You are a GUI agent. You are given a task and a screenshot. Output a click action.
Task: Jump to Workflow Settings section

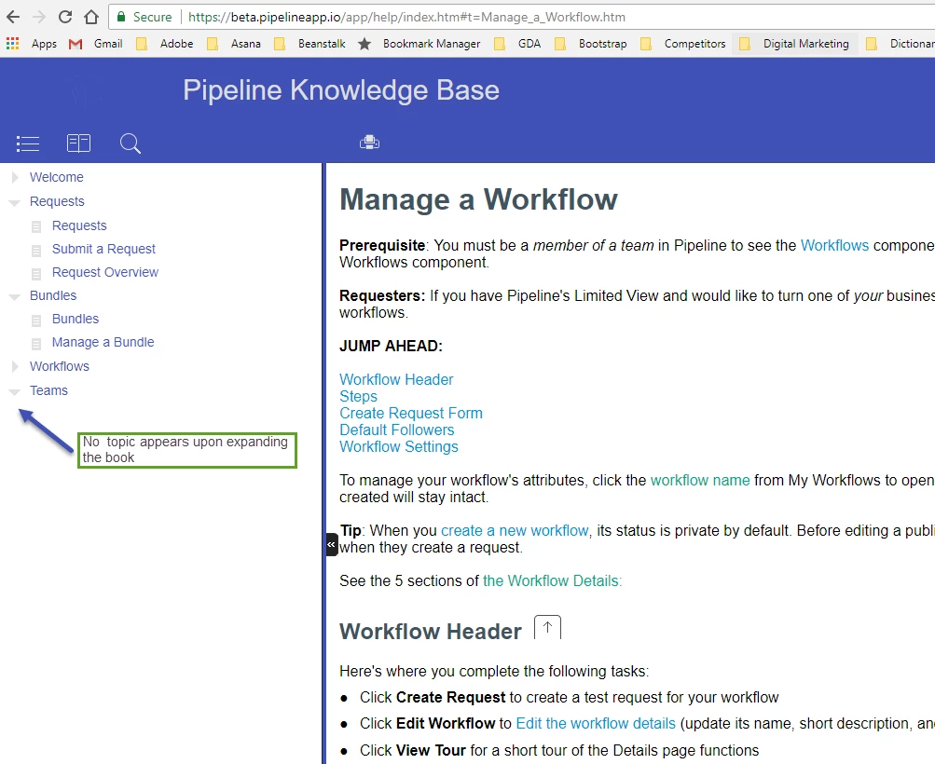[399, 447]
